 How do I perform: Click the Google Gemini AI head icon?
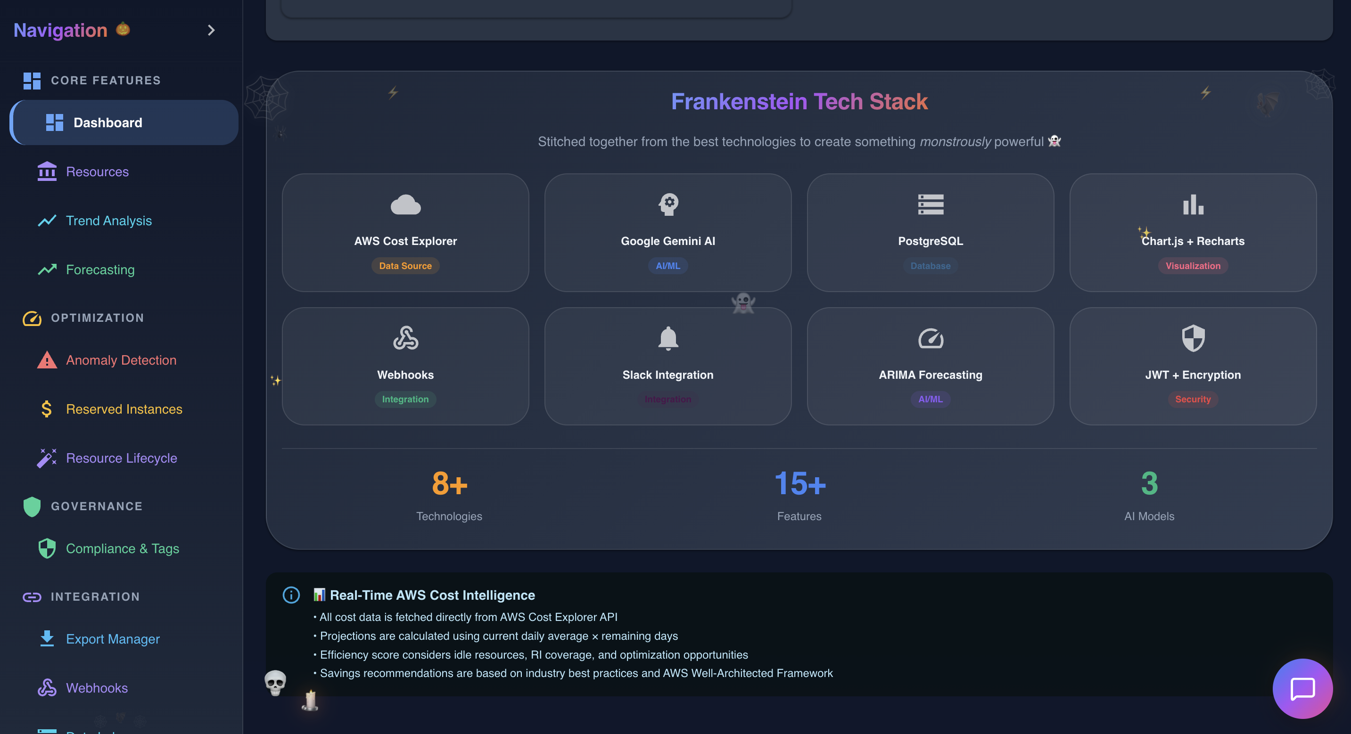[x=667, y=204]
